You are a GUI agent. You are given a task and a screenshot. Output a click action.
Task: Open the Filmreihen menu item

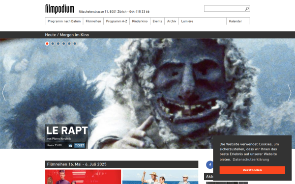click(93, 21)
